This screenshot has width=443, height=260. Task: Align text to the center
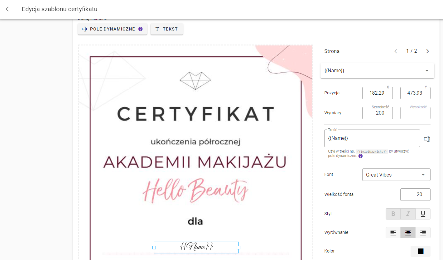[x=408, y=233]
